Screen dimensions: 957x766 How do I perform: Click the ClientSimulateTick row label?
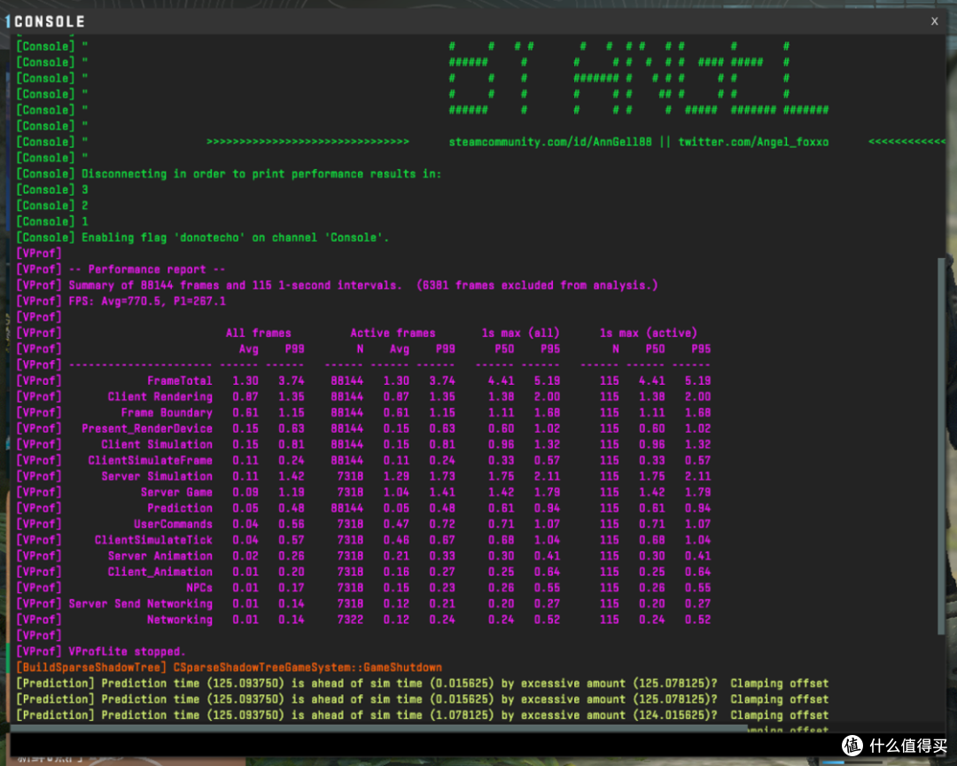(153, 540)
